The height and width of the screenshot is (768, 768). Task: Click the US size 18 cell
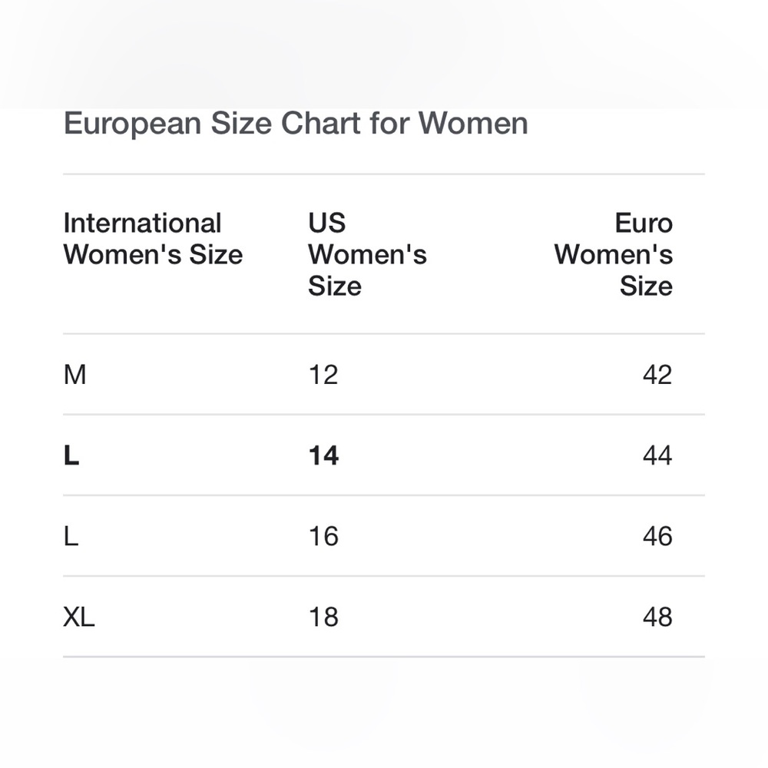323,617
